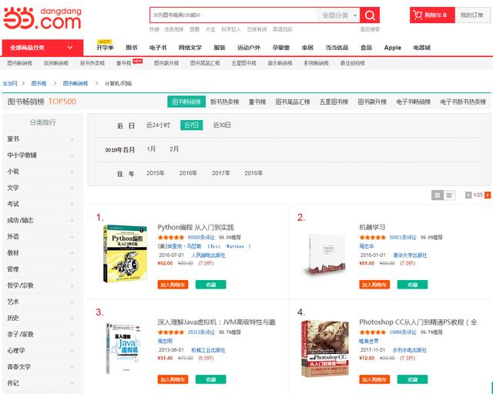Favorite Photoshop CC book with 收藏
Screen dimensions: 493x394
(x=413, y=379)
